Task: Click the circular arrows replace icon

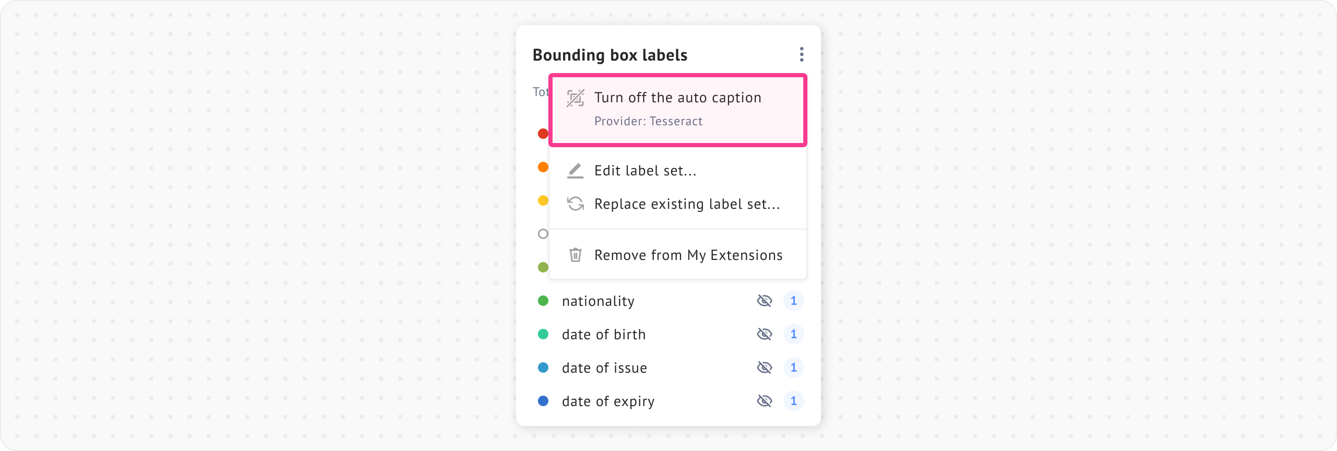Action: [575, 204]
